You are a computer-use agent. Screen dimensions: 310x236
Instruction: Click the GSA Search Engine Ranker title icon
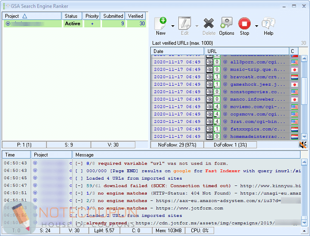pyautogui.click(x=6, y=6)
